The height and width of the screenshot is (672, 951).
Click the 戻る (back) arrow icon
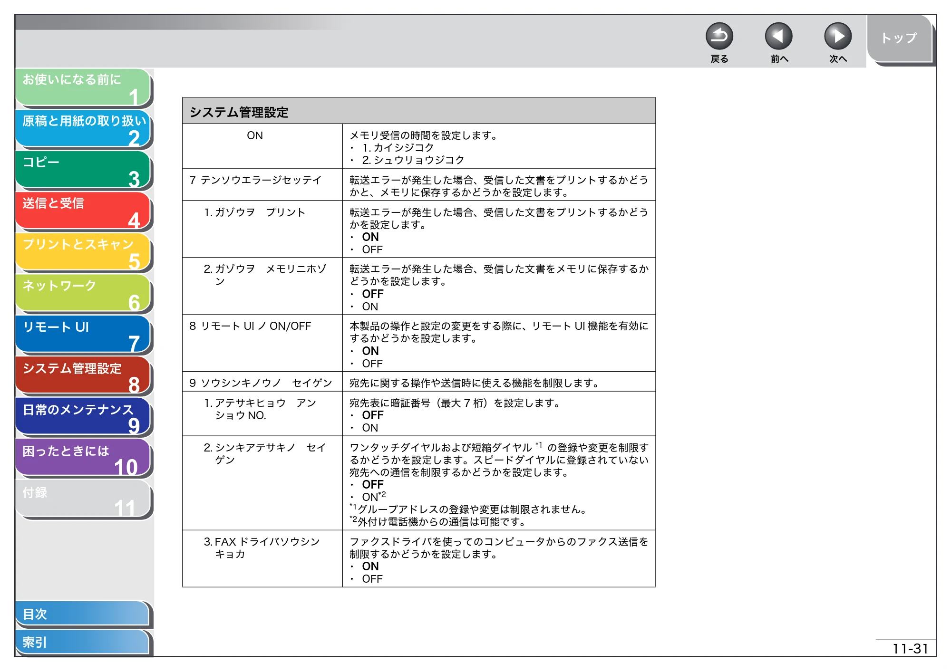tap(719, 36)
